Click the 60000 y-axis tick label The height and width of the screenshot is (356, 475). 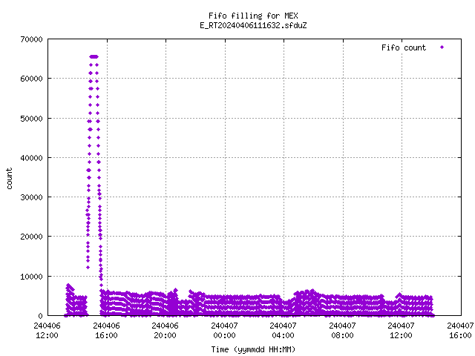tap(31, 79)
